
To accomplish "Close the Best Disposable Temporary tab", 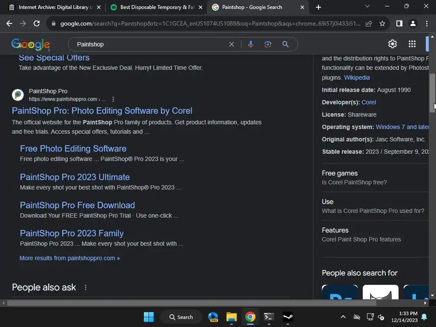I will (201, 7).
